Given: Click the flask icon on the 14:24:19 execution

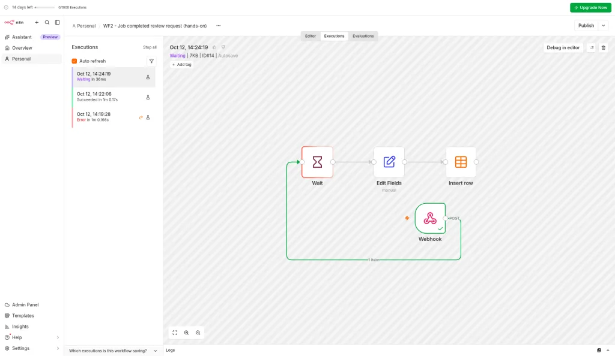Looking at the screenshot, I should tap(148, 77).
